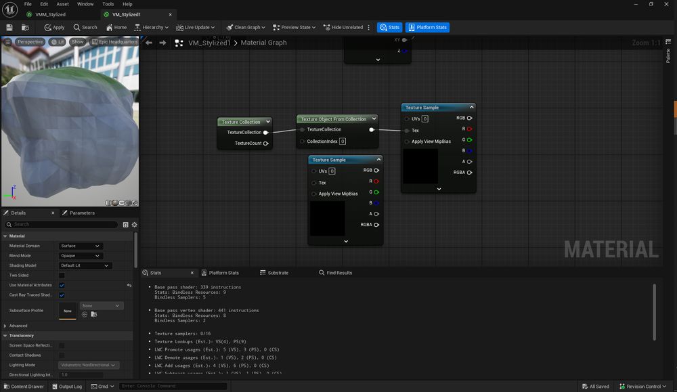The image size is (677, 392).
Task: Click the Unreal Engine logo icon
Action: tap(9, 9)
